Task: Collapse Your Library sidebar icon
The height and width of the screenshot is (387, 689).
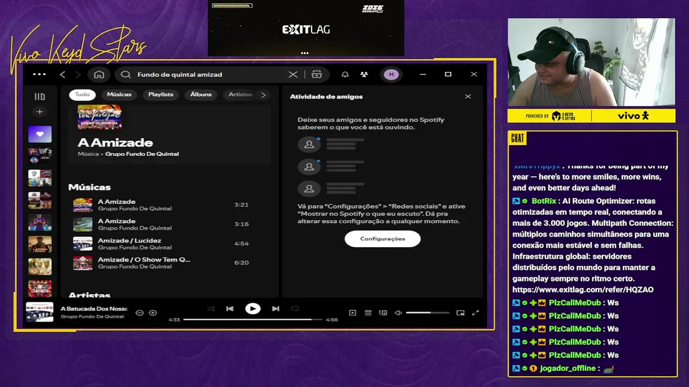Action: (x=40, y=97)
